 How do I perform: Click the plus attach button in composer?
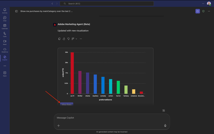pyautogui.click(x=58, y=125)
